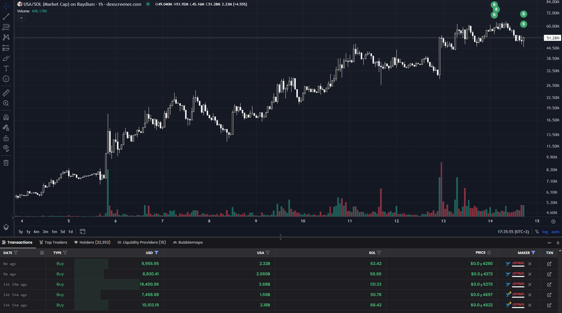
Task: Select the ruler measure tool
Action: [6, 93]
